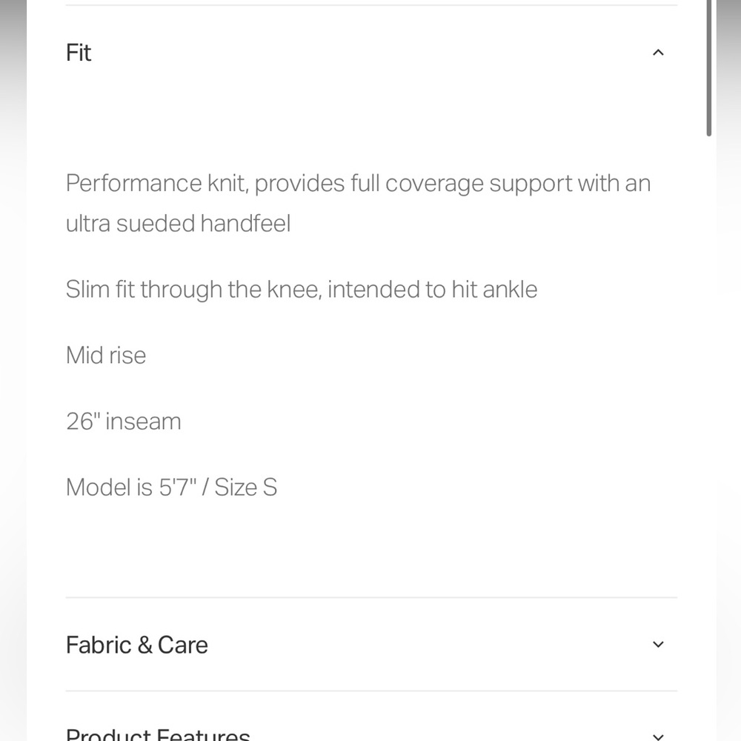Image resolution: width=741 pixels, height=741 pixels.
Task: Select the 'Performance knit, provides full coverage' line
Action: pyautogui.click(x=275, y=183)
